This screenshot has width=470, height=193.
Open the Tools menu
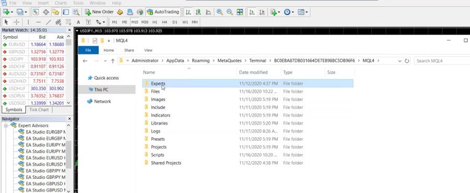[78, 3]
